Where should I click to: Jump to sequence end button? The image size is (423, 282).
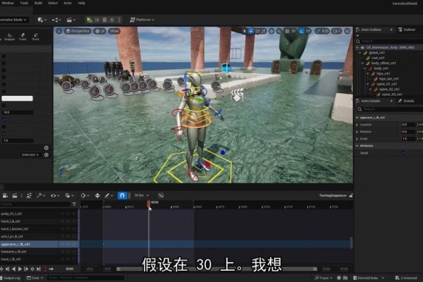tap(39, 269)
